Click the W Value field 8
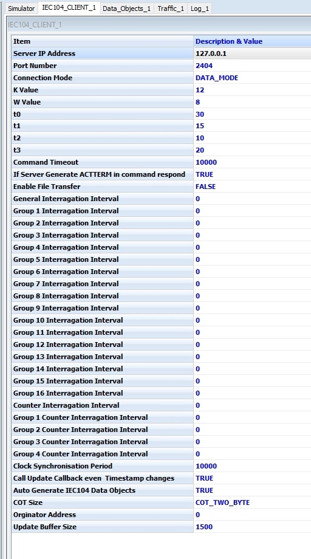This screenshot has width=311, height=559. point(252,102)
